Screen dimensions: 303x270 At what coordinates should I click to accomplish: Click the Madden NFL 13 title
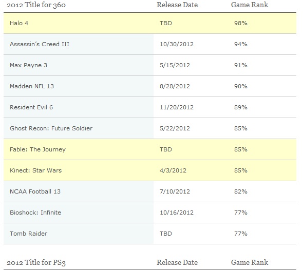(x=32, y=86)
